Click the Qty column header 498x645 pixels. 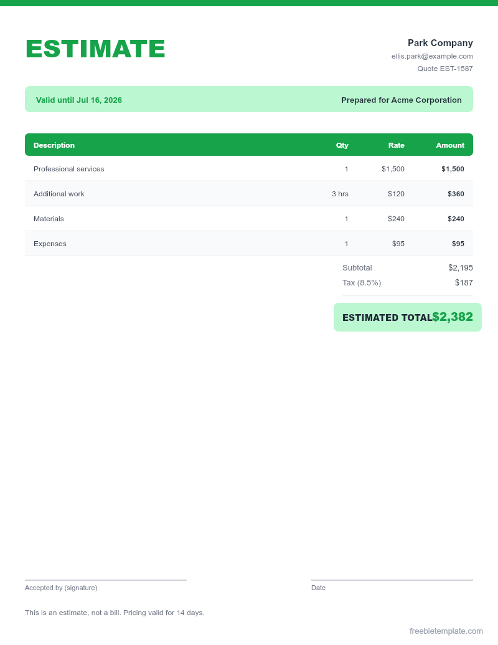point(342,145)
